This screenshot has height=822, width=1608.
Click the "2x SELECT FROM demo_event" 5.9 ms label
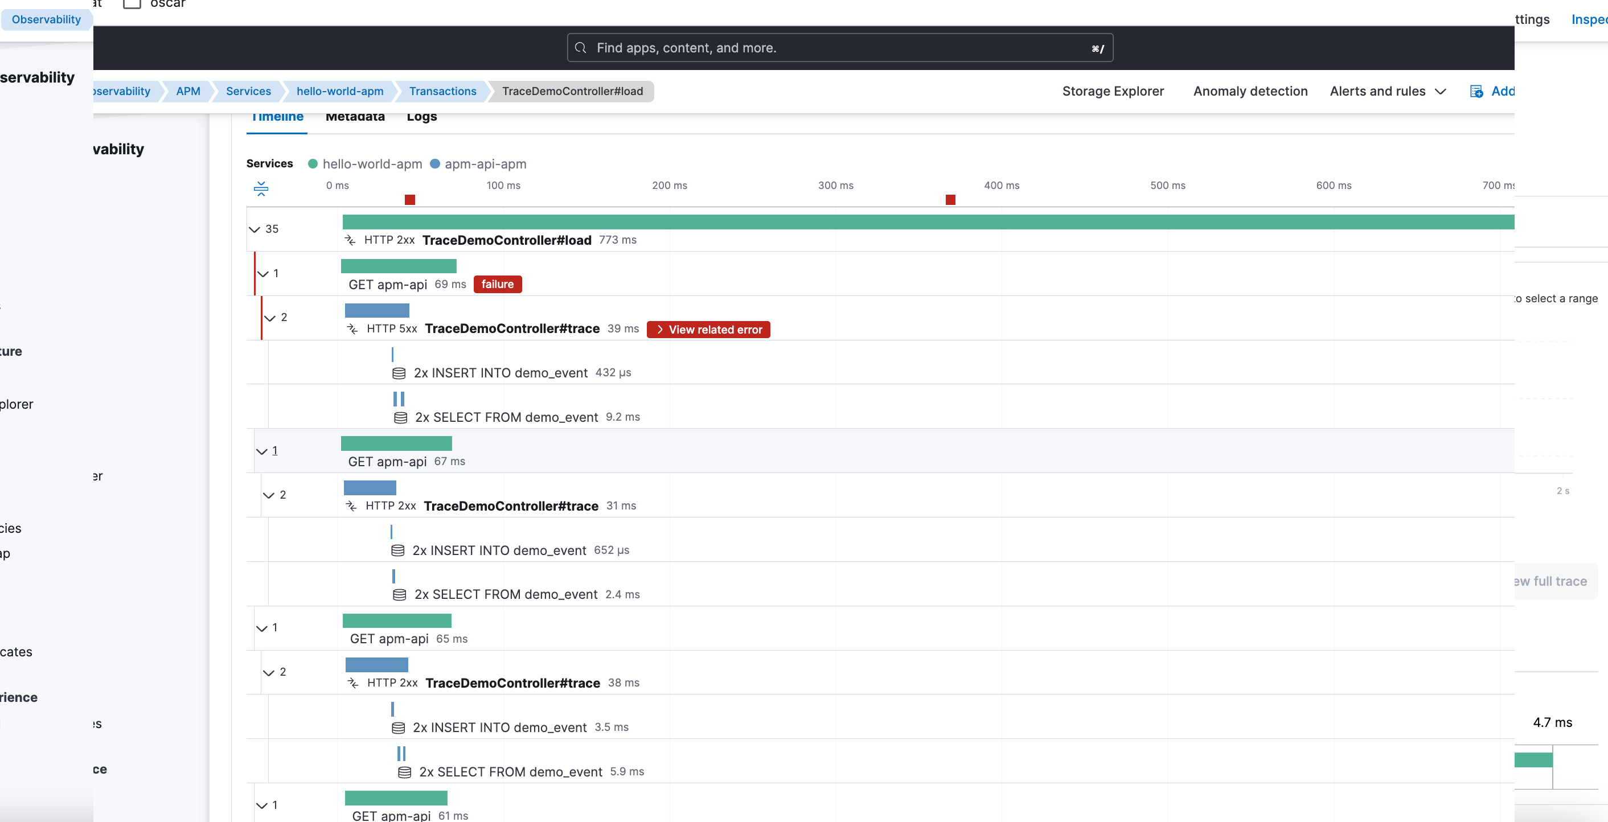(x=511, y=772)
